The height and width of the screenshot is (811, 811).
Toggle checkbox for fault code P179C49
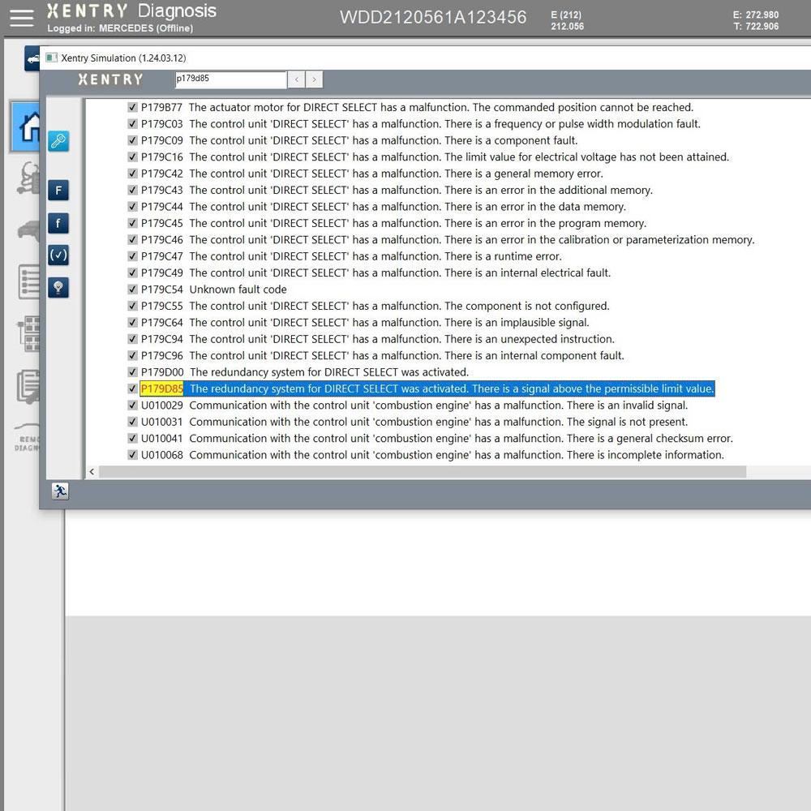point(132,273)
